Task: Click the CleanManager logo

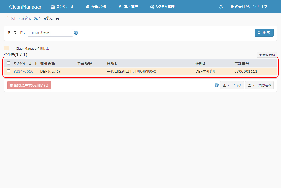Action: pyautogui.click(x=25, y=7)
